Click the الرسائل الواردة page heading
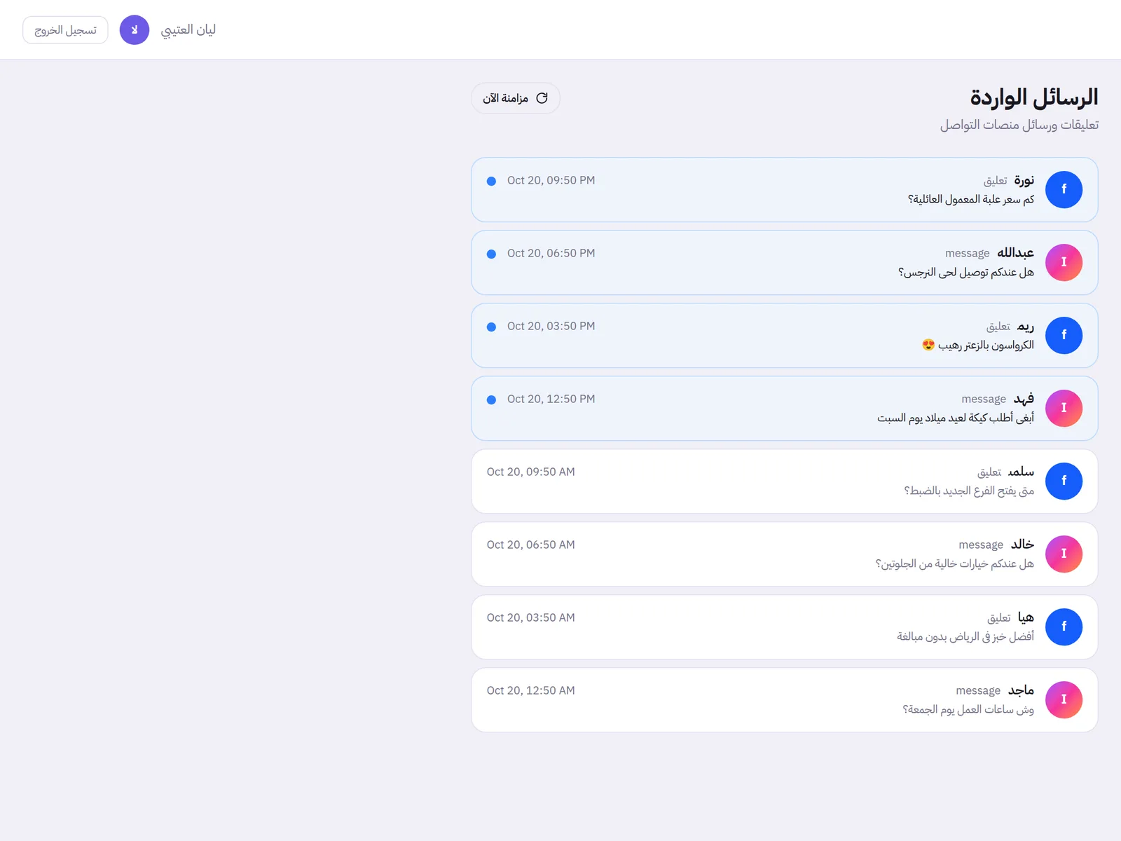The image size is (1121, 841). [x=1034, y=97]
